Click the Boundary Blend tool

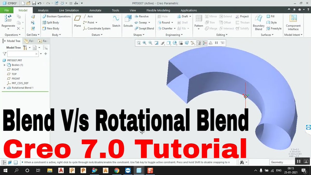pyautogui.click(x=258, y=22)
